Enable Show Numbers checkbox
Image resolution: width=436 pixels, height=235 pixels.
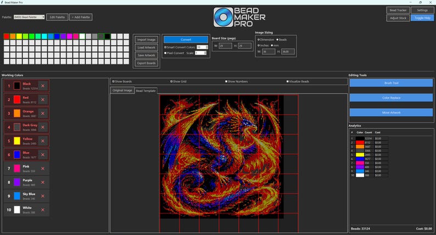pos(226,81)
